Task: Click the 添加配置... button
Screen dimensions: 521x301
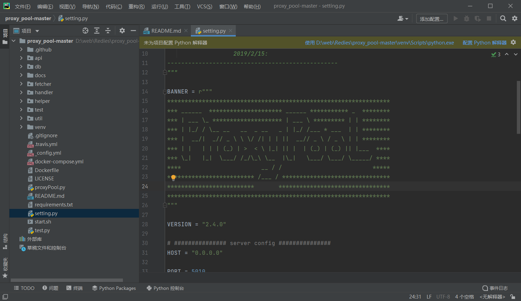Action: (x=432, y=19)
